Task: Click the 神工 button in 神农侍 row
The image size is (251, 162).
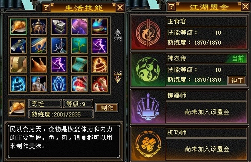Action: [237, 80]
